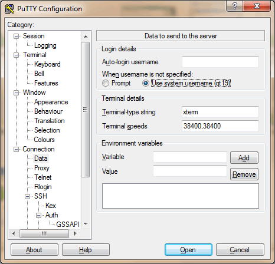
Task: Open the Keyboard category
Action: (47, 64)
